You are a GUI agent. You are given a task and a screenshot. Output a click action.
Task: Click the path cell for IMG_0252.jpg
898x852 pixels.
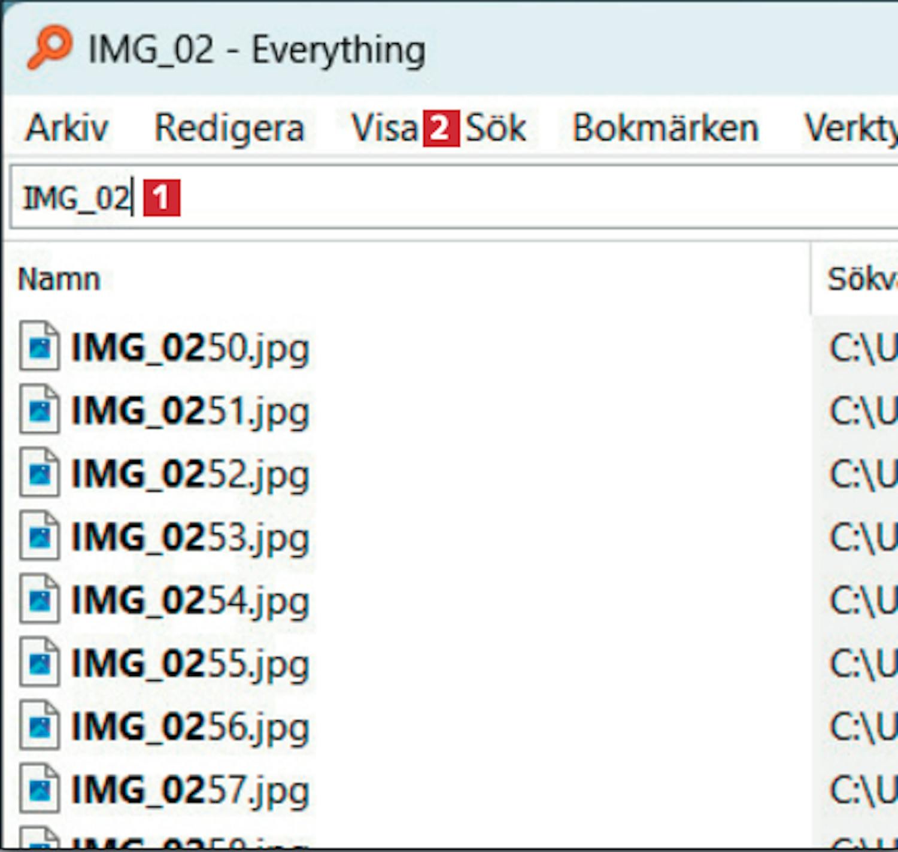[855, 474]
